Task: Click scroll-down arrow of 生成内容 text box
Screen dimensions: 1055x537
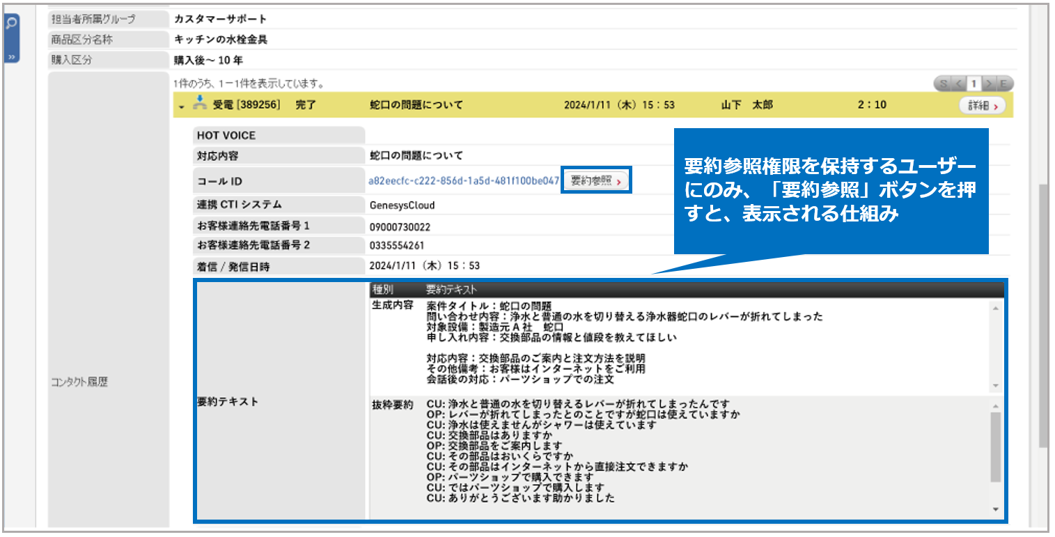Action: (x=996, y=385)
